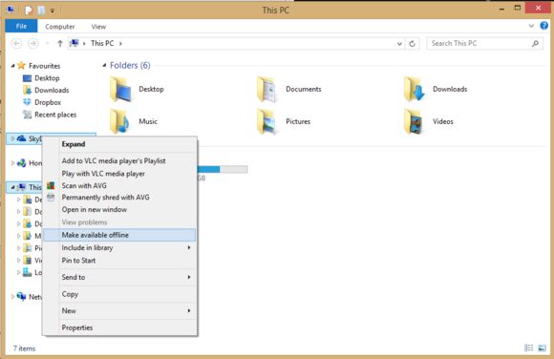Viewport: 554px width, 359px height.
Task: Choose Copy in the context menu
Action: tap(119, 294)
